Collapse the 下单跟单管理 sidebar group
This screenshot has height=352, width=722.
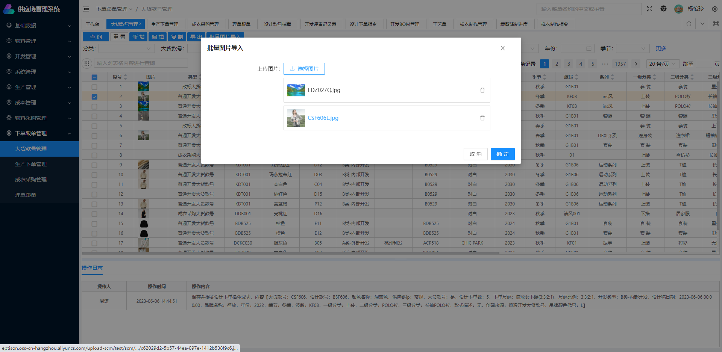pyautogui.click(x=39, y=133)
